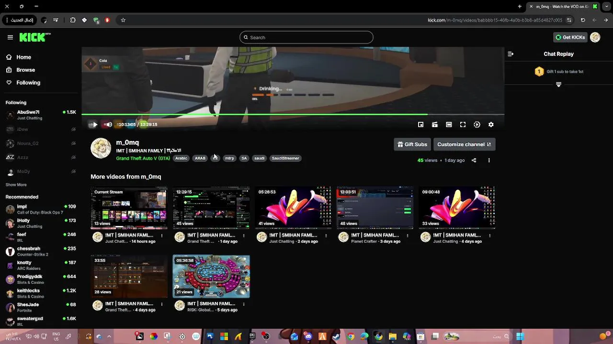613x344 pixels.
Task: Click the Gift Subs button
Action: click(412, 144)
